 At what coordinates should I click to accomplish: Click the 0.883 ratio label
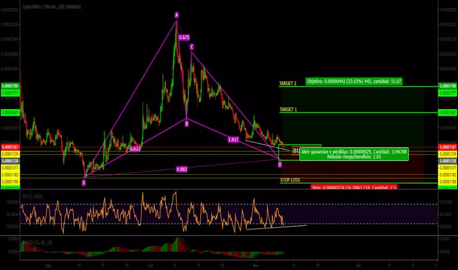pos(182,169)
